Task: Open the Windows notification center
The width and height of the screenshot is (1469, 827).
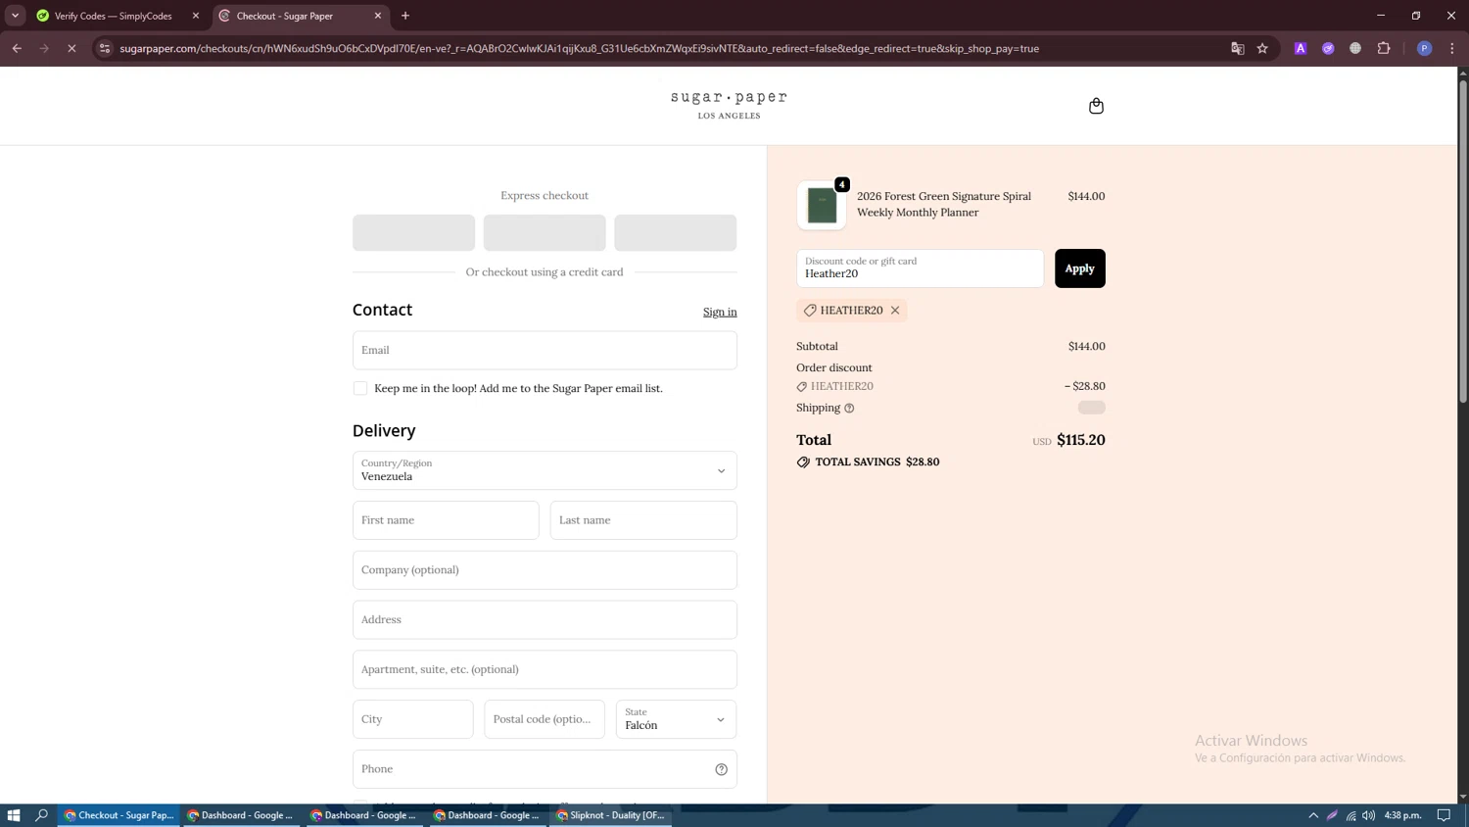Action: [1444, 815]
